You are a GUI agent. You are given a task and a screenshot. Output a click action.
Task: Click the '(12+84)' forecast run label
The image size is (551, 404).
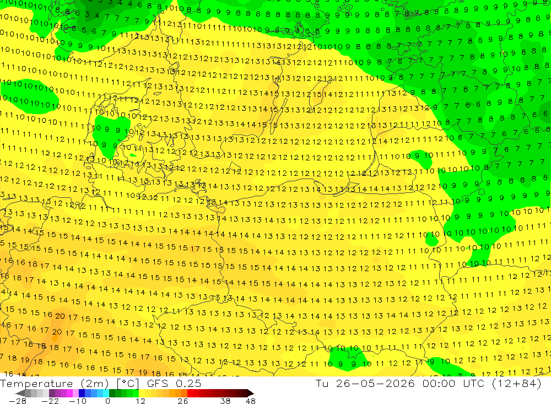517,383
